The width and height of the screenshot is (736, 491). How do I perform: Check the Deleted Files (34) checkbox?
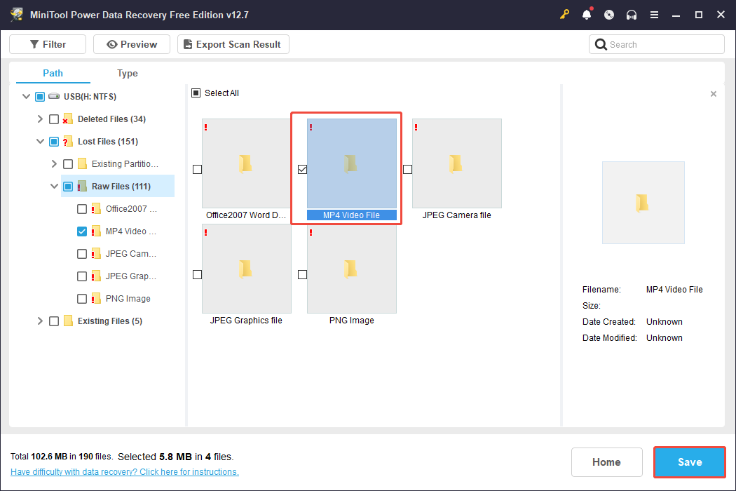click(x=54, y=119)
